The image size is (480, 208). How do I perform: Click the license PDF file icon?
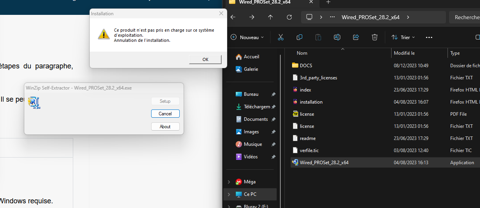pyautogui.click(x=295, y=114)
